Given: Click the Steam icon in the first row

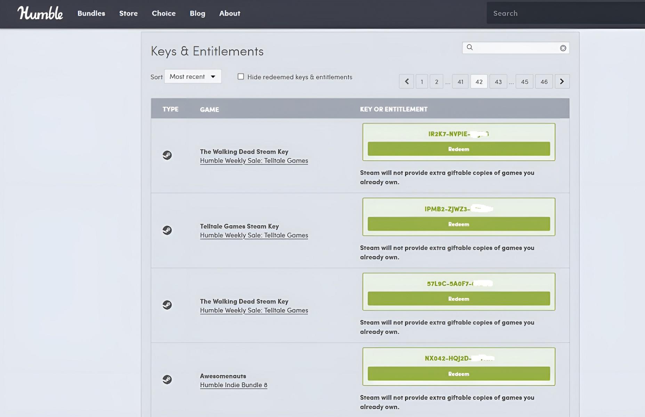Looking at the screenshot, I should 167,155.
